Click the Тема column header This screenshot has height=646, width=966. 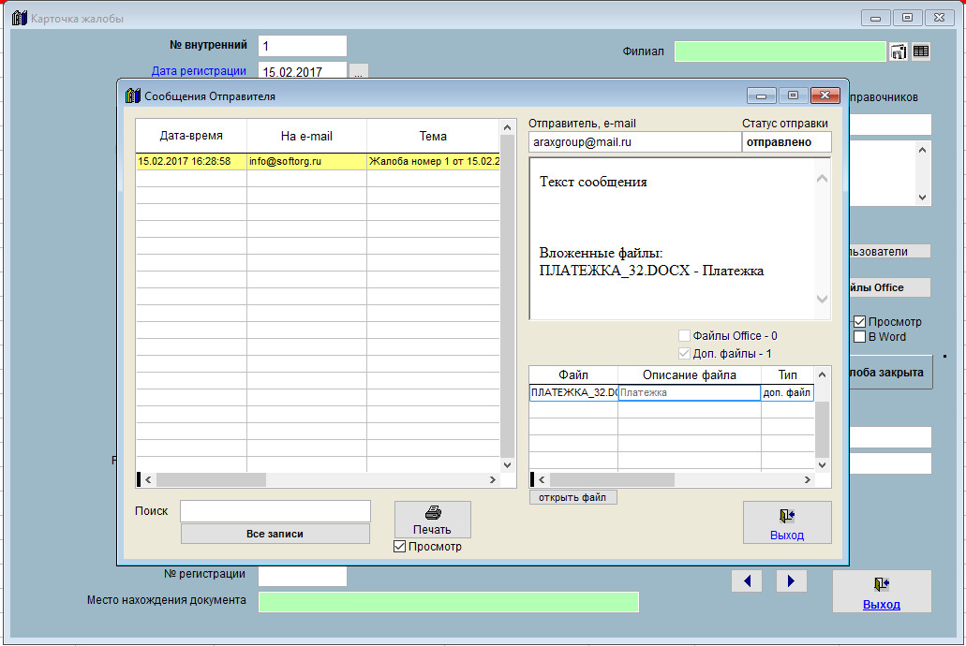pyautogui.click(x=433, y=137)
